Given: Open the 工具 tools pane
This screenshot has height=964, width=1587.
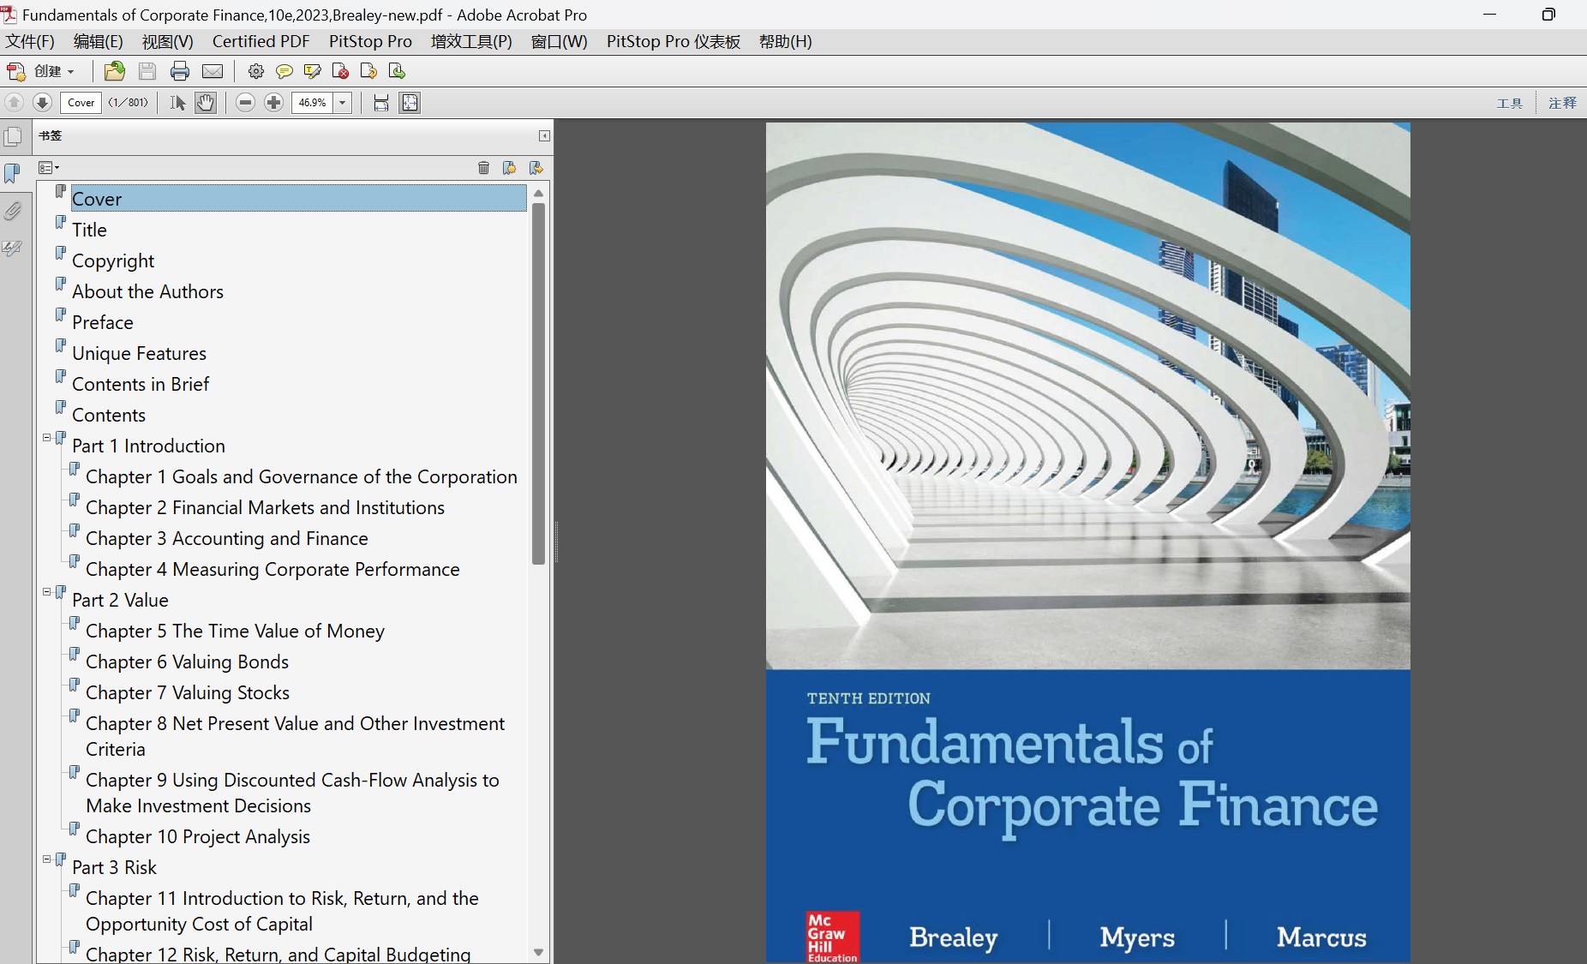Looking at the screenshot, I should pos(1509,103).
